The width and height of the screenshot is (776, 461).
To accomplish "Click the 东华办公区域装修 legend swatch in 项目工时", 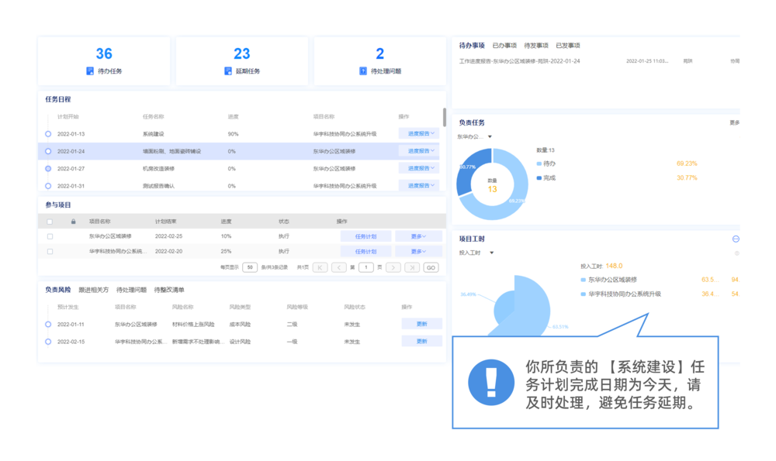I will click(583, 280).
